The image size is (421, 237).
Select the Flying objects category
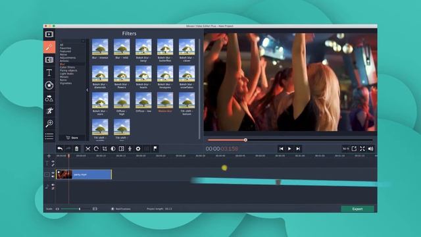[68, 70]
